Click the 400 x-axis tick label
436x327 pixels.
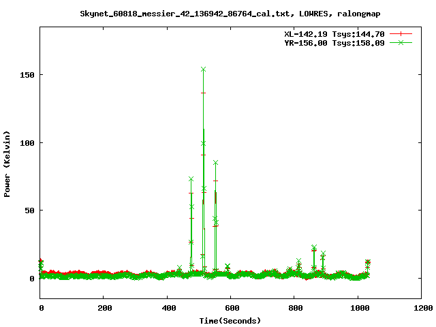tap(169, 308)
